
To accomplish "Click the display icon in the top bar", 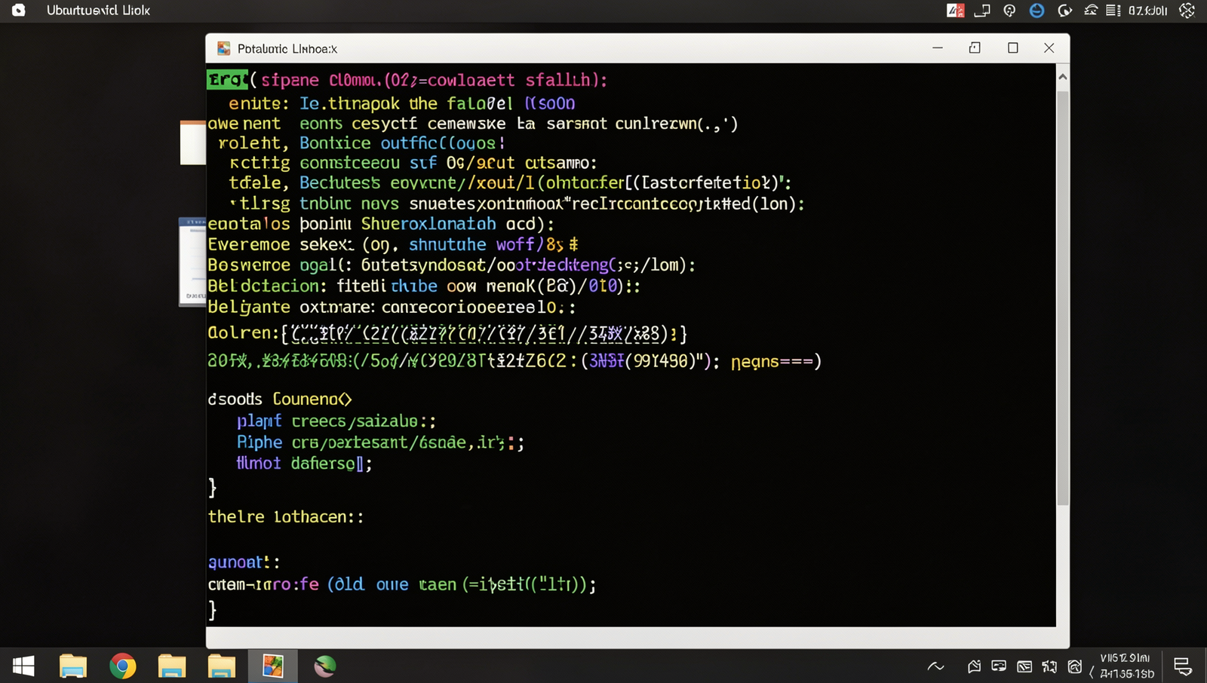I will (x=982, y=11).
